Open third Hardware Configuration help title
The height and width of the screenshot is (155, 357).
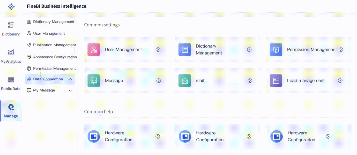click(x=301, y=136)
